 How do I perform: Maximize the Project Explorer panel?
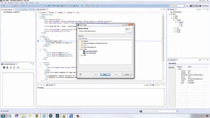click(x=33, y=10)
